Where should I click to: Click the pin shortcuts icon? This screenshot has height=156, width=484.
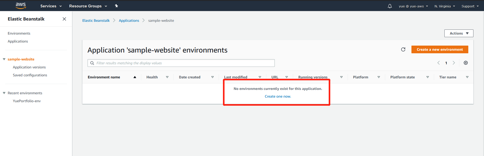[116, 6]
